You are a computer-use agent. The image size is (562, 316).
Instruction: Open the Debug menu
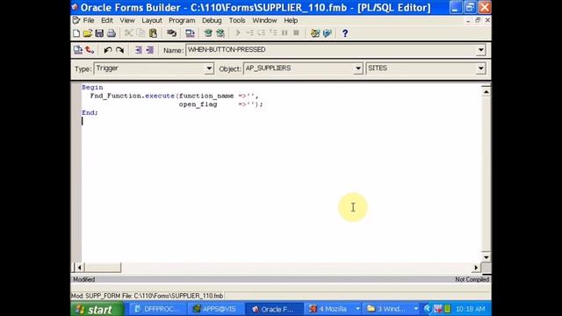click(x=212, y=20)
